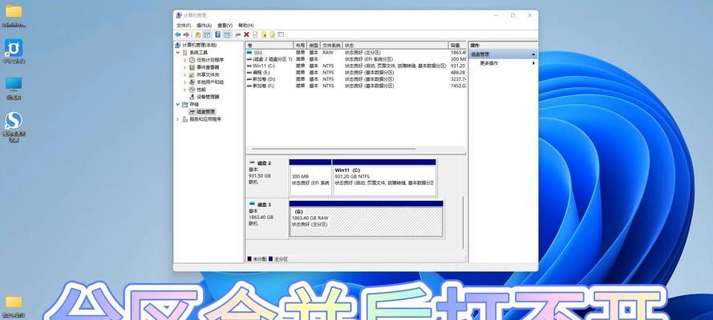Select 磁盘管理 under 存储

click(x=202, y=111)
